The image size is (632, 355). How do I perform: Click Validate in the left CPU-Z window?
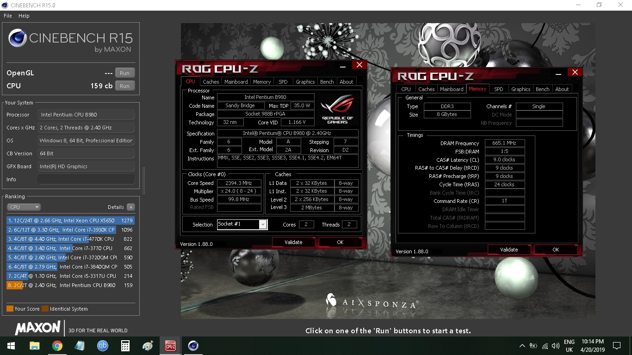[293, 242]
